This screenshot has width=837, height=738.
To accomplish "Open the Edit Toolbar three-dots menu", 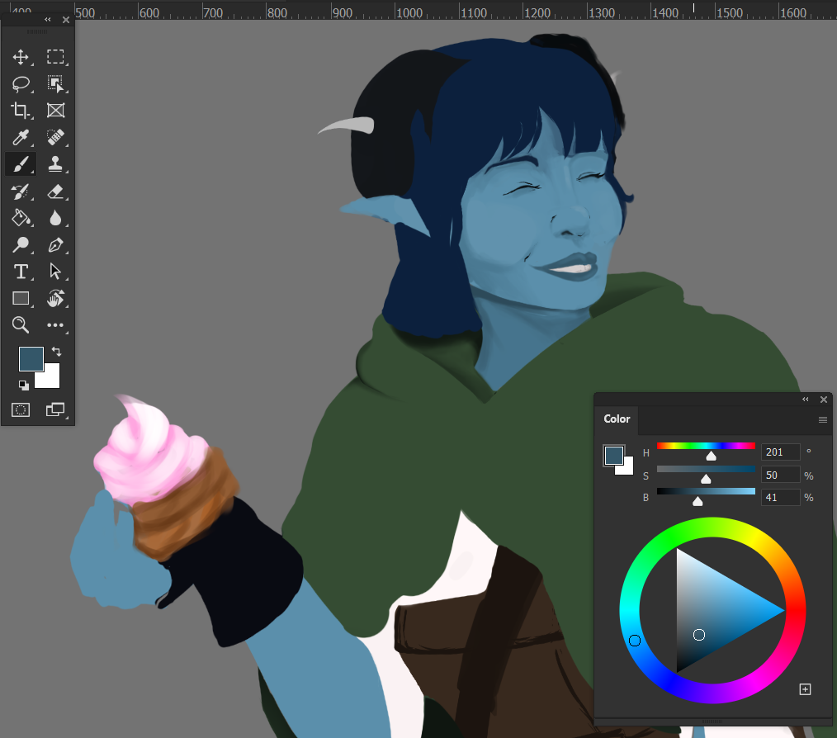I will 55,325.
